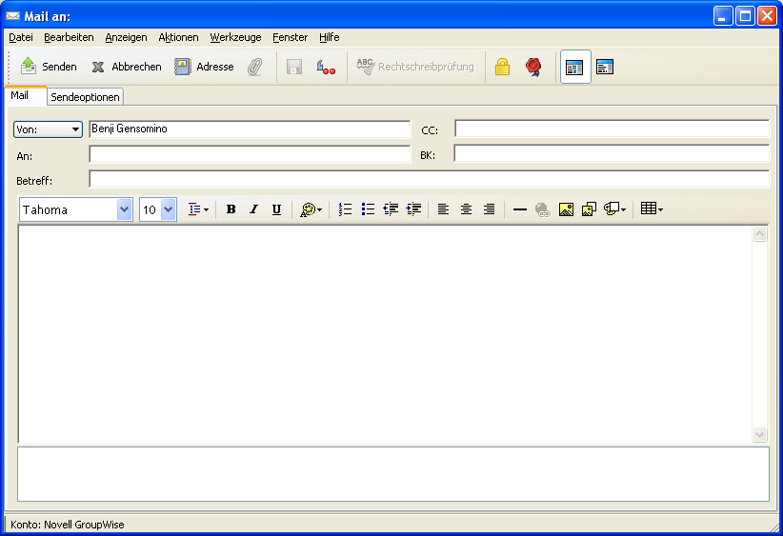Click the floppy disk save icon
Image resolution: width=783 pixels, height=536 pixels.
294,67
